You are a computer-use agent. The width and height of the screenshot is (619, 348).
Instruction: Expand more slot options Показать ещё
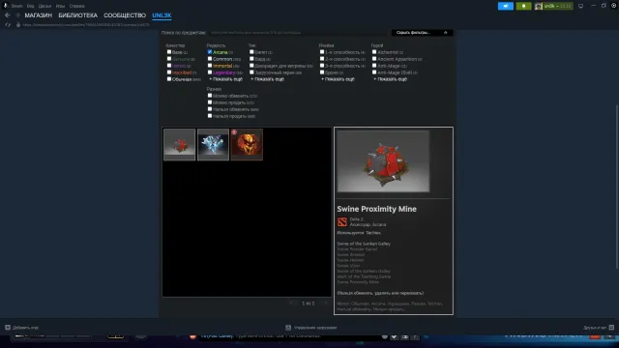(x=338, y=79)
